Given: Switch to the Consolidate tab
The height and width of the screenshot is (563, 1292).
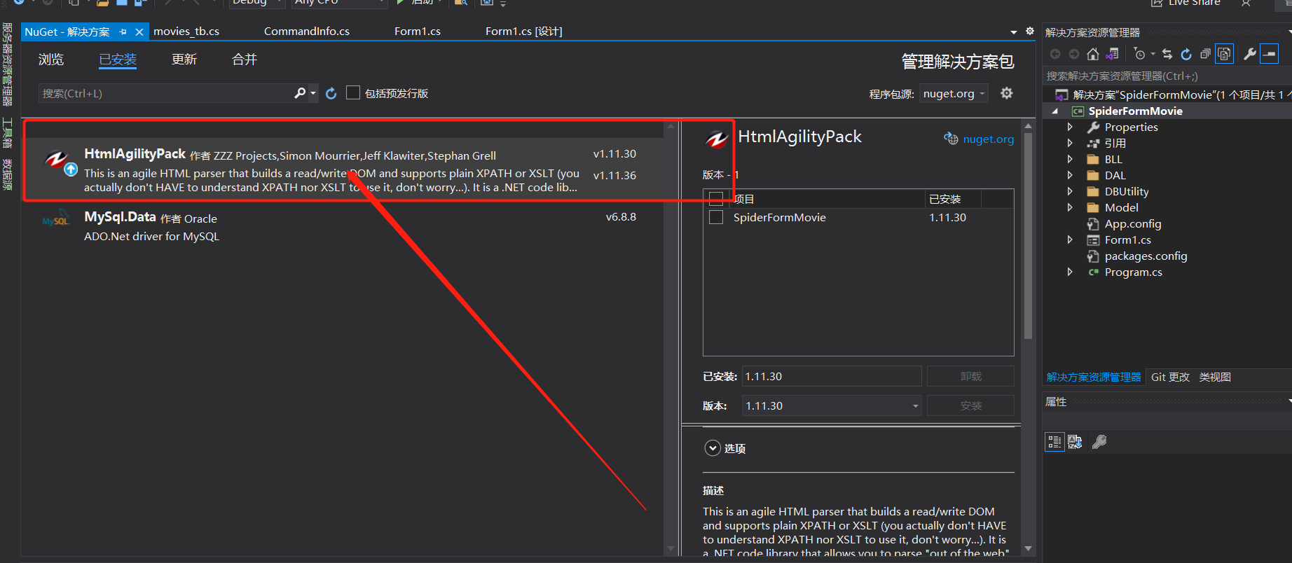Looking at the screenshot, I should pos(245,60).
